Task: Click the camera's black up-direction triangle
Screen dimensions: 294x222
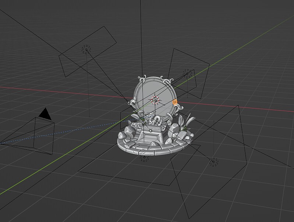Action: [45, 114]
